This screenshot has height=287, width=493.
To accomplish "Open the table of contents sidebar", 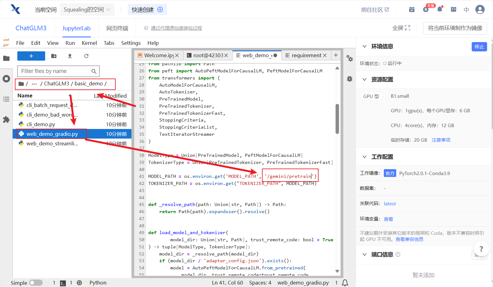I will (6, 99).
